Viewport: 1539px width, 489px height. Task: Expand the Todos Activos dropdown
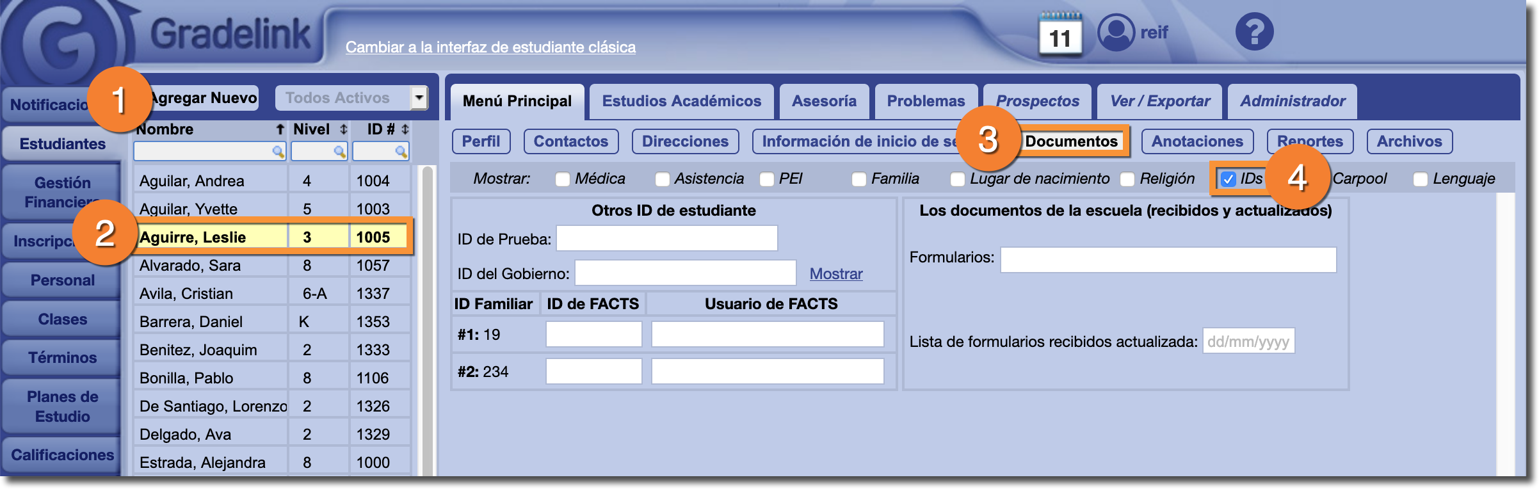[x=419, y=98]
